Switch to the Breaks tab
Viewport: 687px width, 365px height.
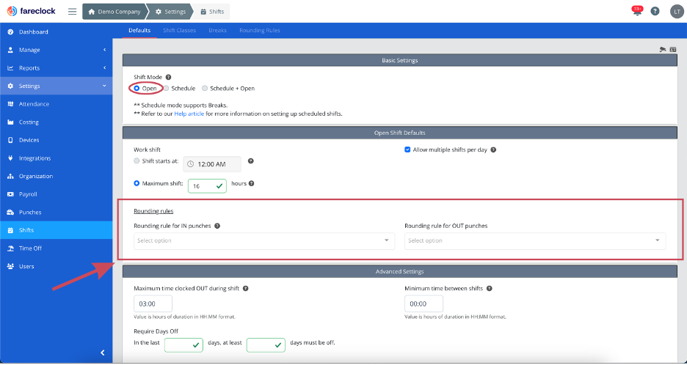pyautogui.click(x=217, y=31)
